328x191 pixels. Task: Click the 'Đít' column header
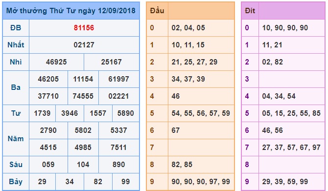tap(250, 11)
